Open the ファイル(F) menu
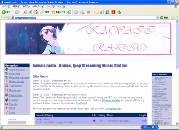 [x=6, y=7]
